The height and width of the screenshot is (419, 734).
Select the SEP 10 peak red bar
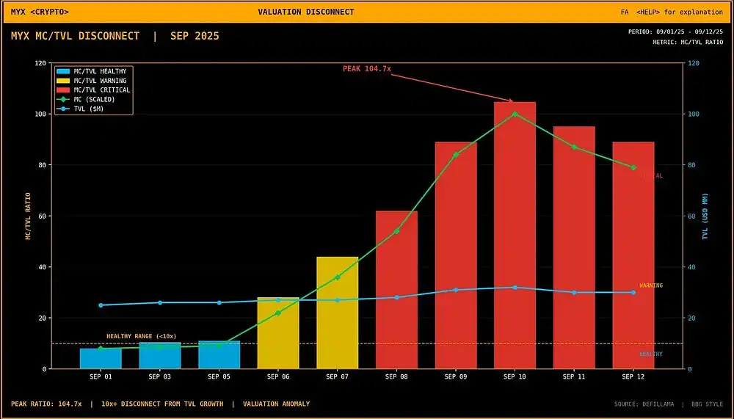(515, 236)
